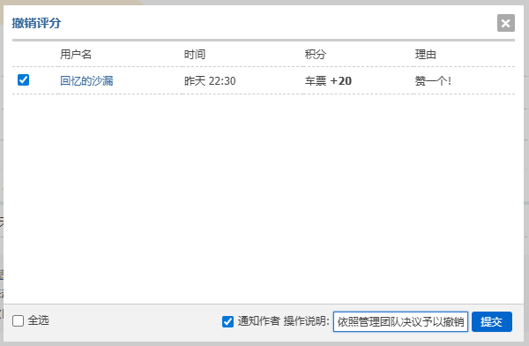Click the 用户名 column header

[76, 55]
